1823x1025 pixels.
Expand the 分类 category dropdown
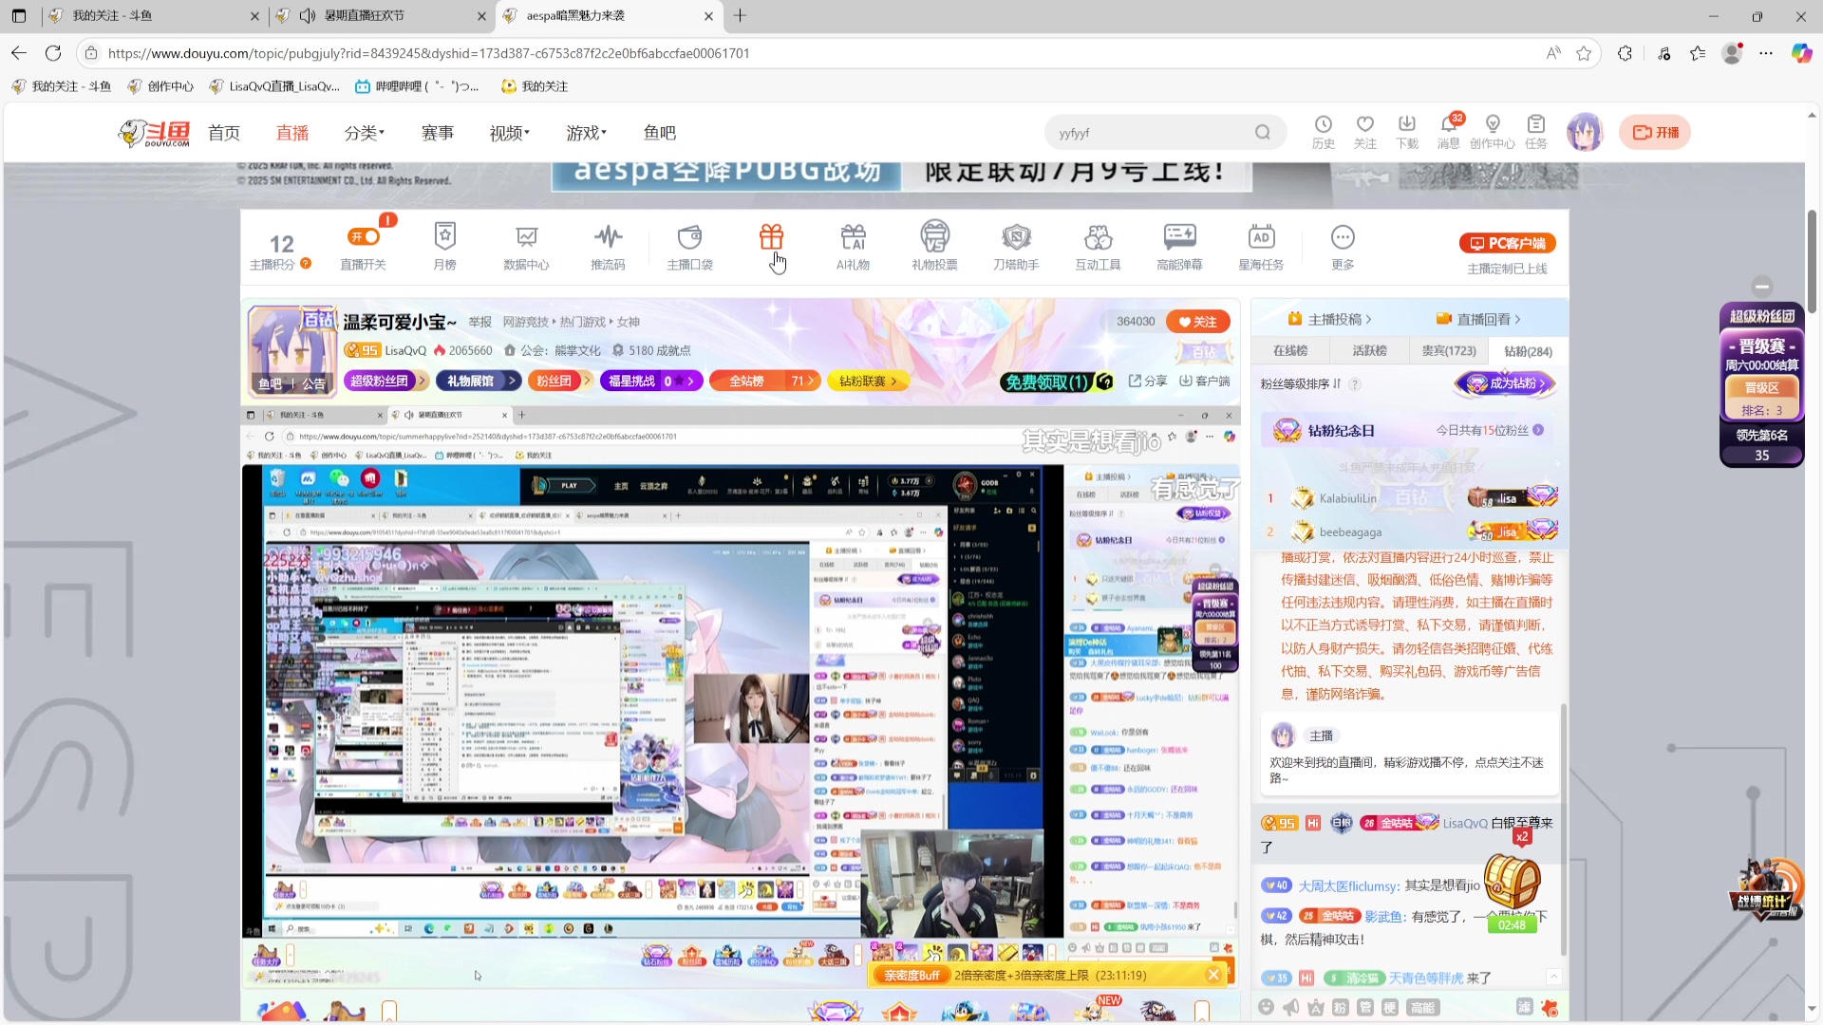tap(365, 133)
